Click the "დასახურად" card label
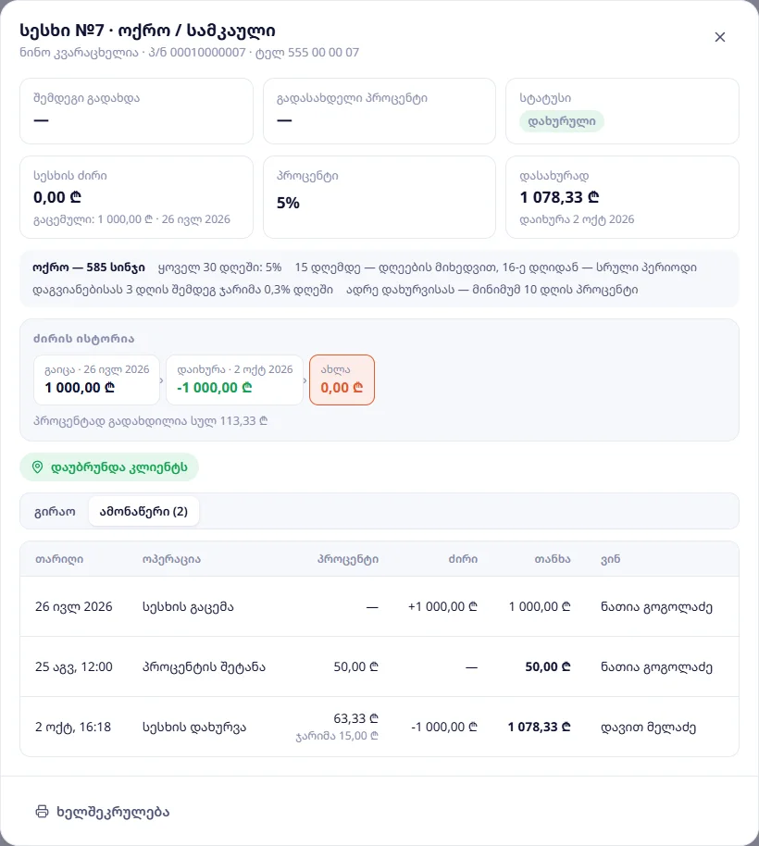 click(554, 175)
